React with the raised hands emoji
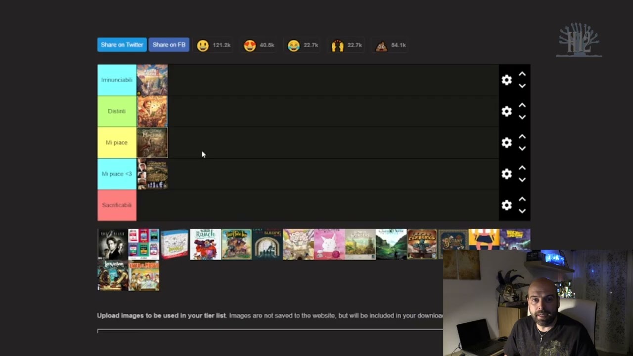 337,45
